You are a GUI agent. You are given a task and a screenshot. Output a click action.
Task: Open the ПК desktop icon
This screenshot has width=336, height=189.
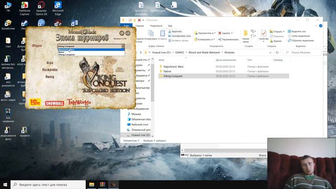pyautogui.click(x=8, y=7)
